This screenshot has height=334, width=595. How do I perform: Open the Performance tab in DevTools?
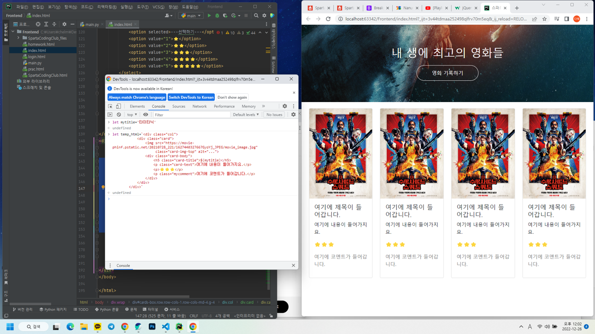coord(224,106)
